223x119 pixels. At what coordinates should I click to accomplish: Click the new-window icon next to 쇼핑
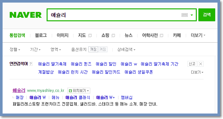(113, 35)
